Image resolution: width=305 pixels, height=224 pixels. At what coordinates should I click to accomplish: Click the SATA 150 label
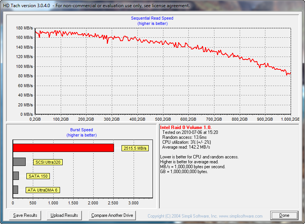(x=38, y=176)
